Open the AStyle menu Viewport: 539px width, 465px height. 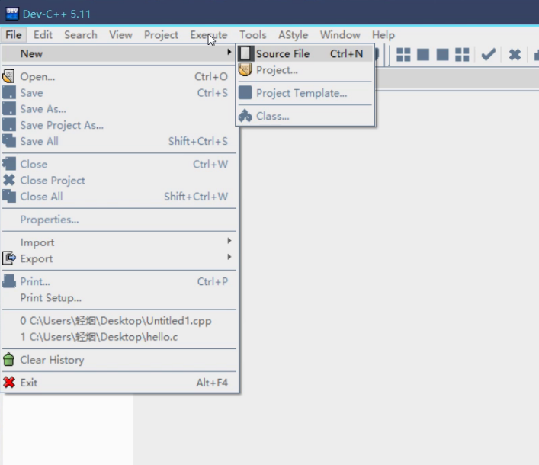pos(294,35)
